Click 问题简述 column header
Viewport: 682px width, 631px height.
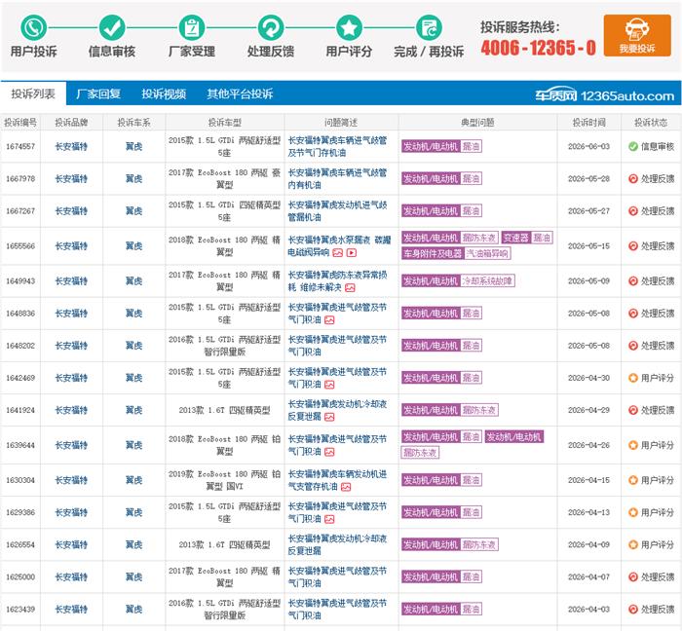341,123
